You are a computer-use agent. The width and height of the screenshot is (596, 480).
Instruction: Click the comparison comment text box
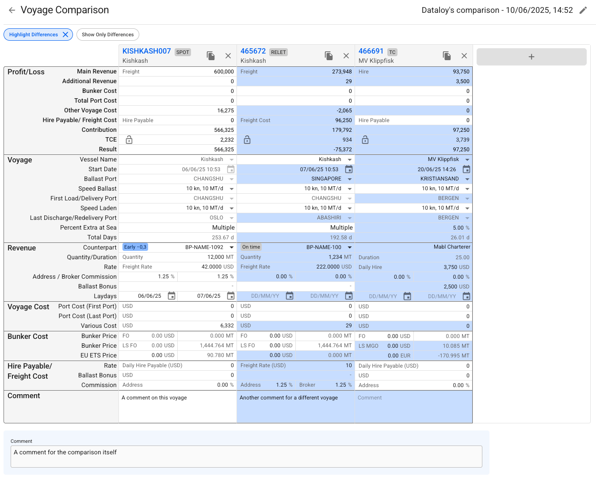click(x=246, y=456)
